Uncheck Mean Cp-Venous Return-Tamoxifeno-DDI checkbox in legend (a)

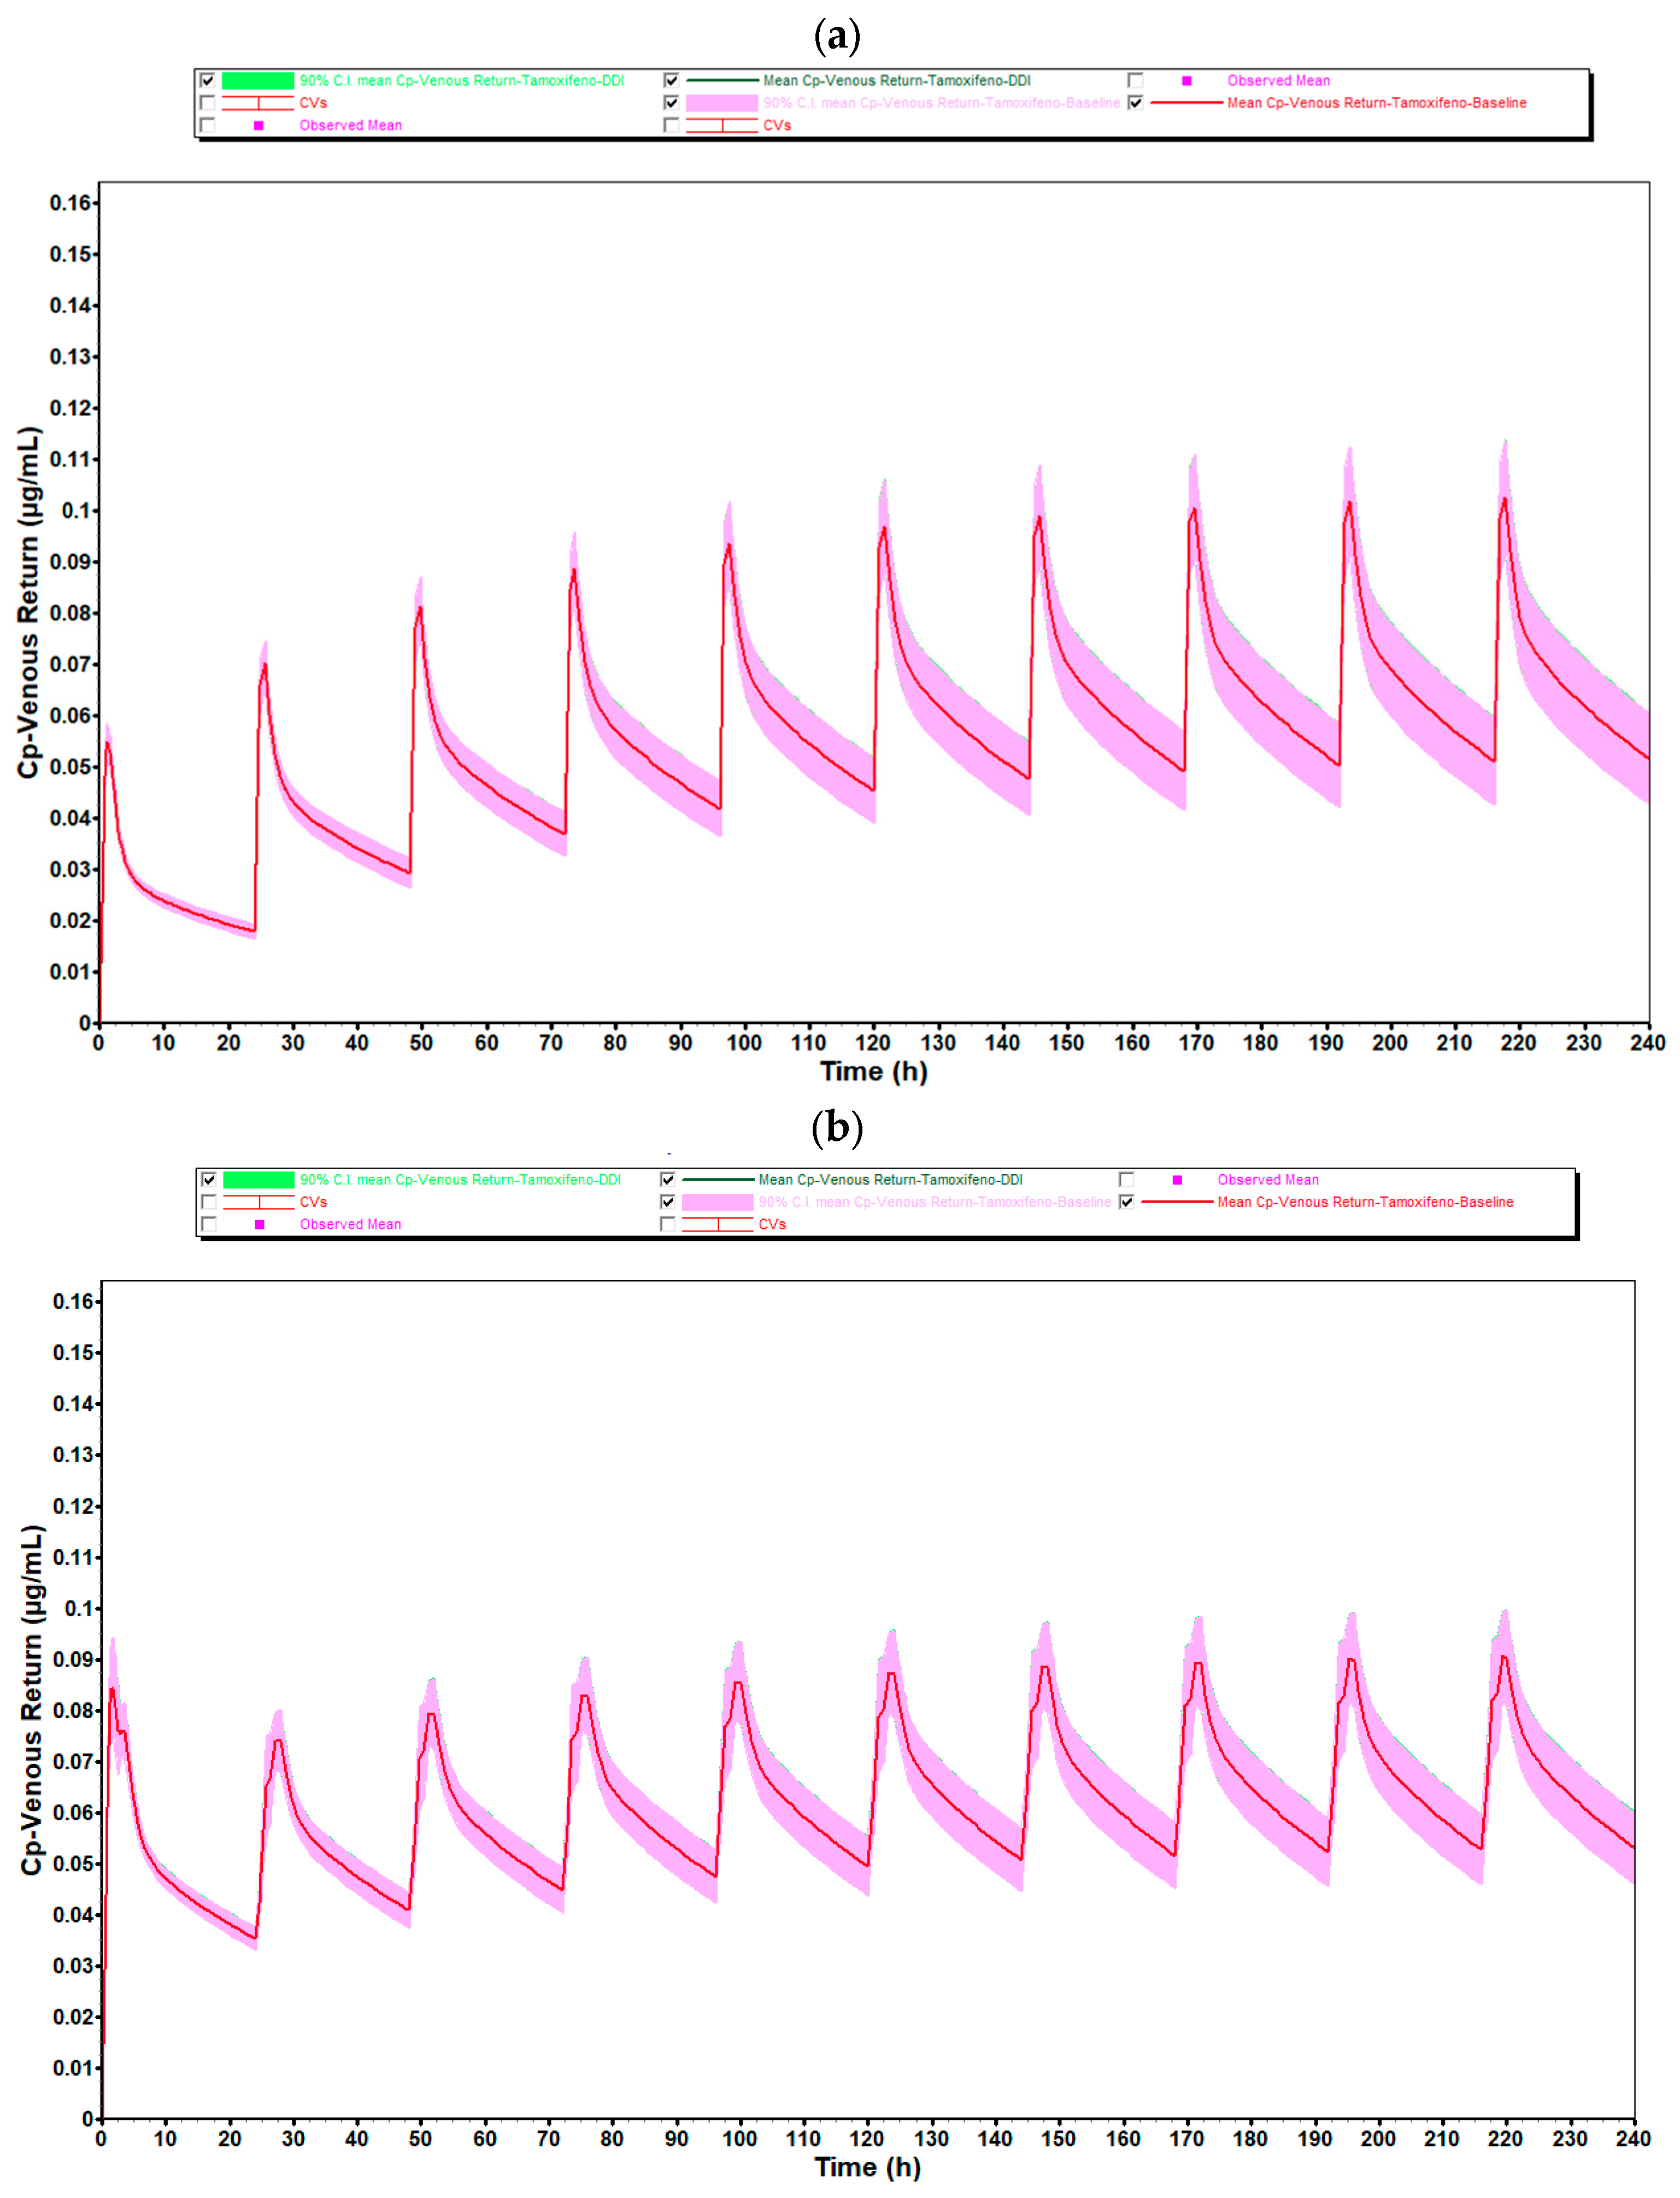click(671, 80)
